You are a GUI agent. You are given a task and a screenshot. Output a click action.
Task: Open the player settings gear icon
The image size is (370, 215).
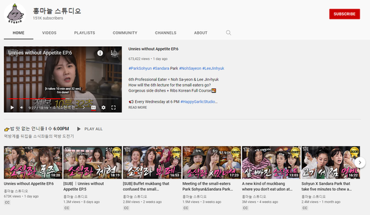[x=103, y=108]
